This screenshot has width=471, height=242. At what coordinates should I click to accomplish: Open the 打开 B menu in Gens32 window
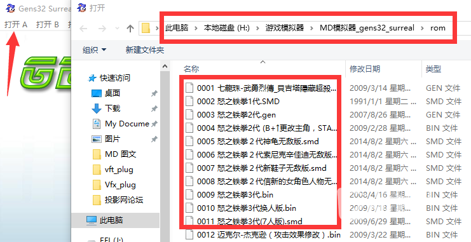pyautogui.click(x=48, y=24)
